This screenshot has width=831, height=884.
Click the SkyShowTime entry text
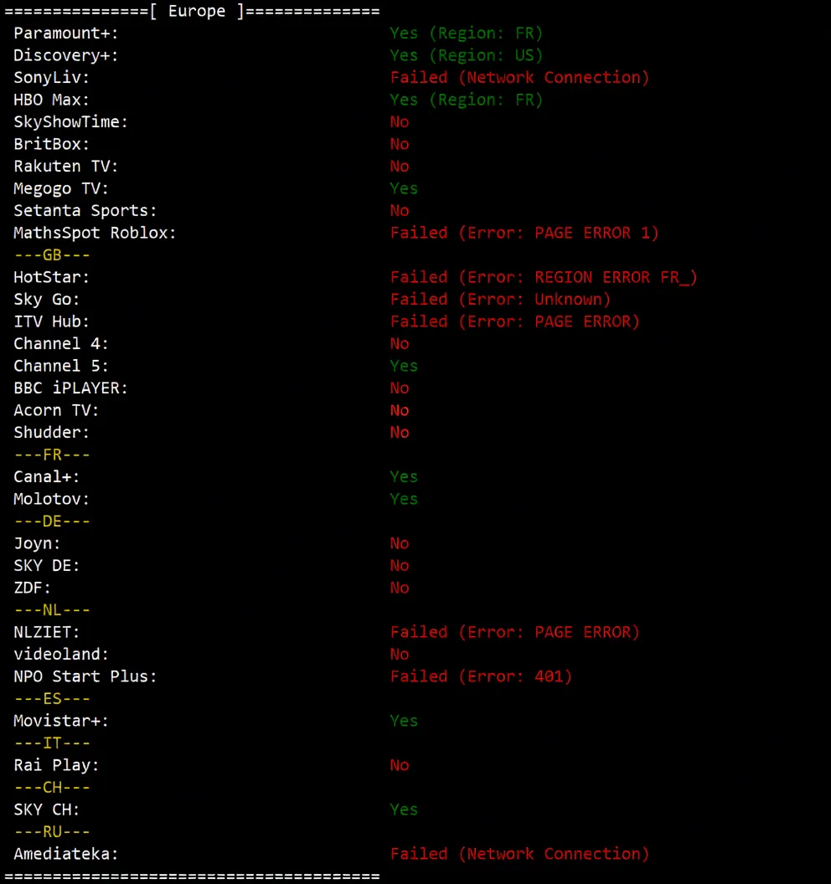point(70,122)
